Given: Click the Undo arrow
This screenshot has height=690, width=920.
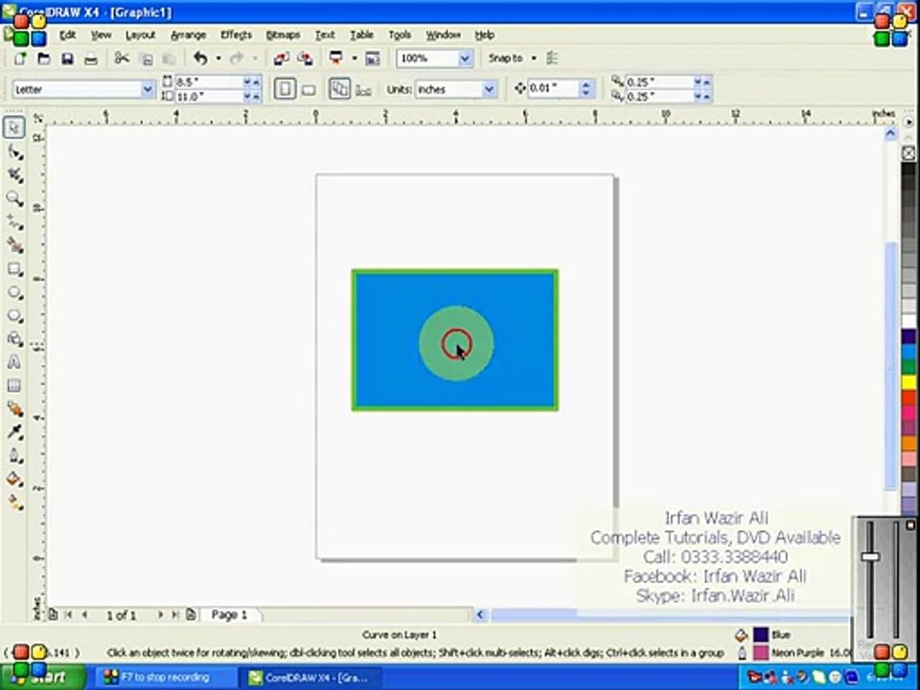Looking at the screenshot, I should pyautogui.click(x=200, y=58).
